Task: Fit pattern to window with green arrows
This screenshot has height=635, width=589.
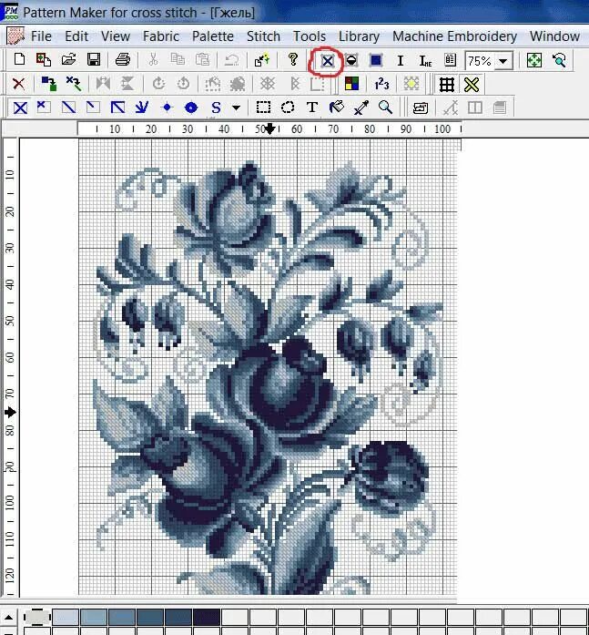Action: click(534, 61)
